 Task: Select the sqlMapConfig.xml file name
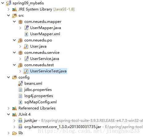click(40, 102)
